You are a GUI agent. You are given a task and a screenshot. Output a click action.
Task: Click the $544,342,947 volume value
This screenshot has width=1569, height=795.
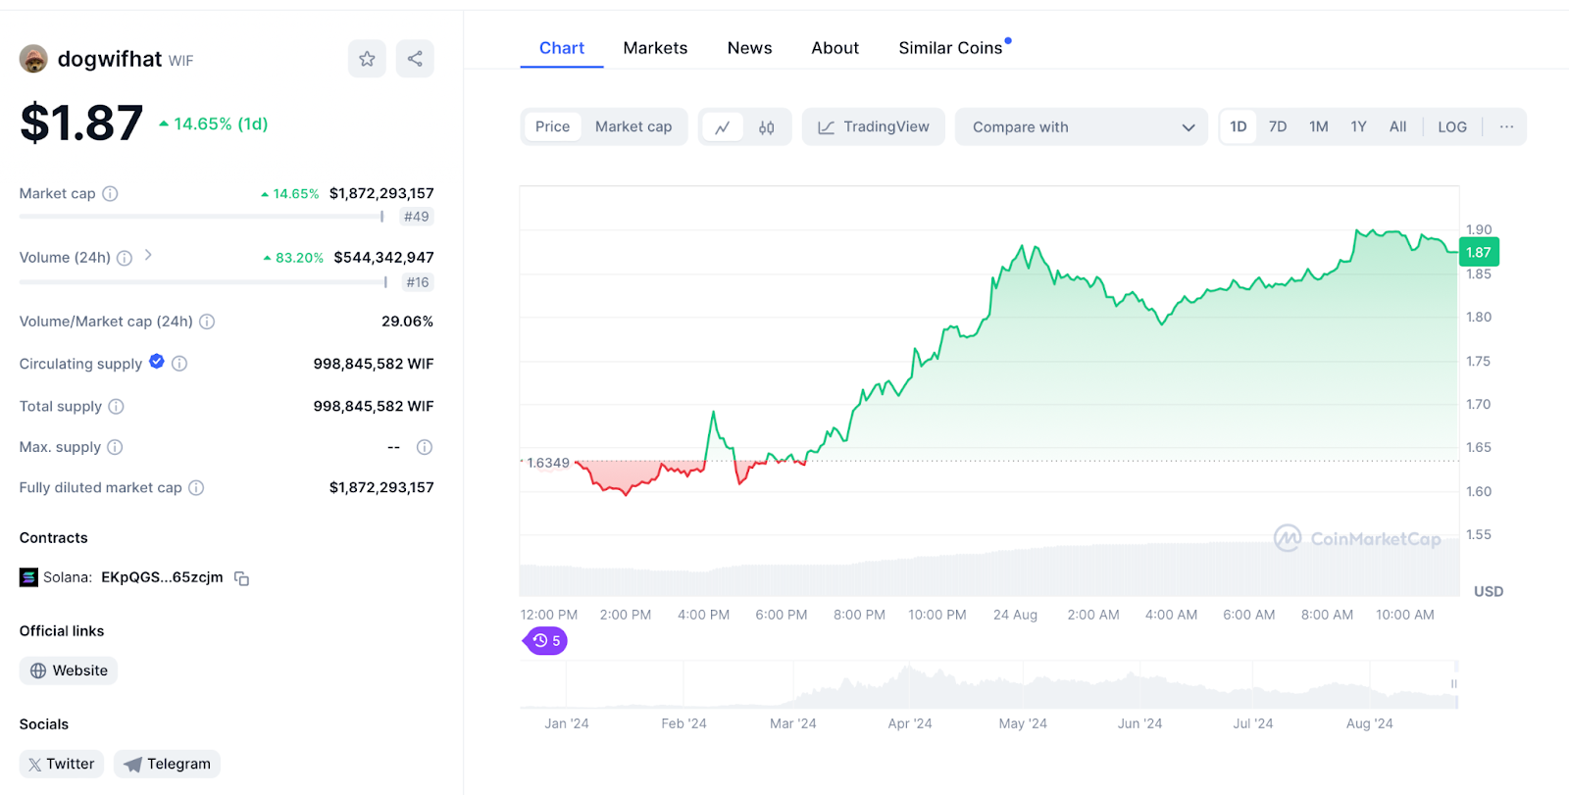(383, 258)
